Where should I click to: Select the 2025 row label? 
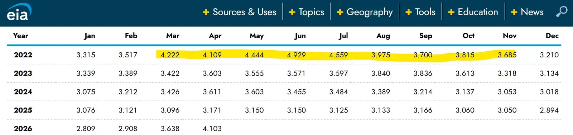pos(23,110)
